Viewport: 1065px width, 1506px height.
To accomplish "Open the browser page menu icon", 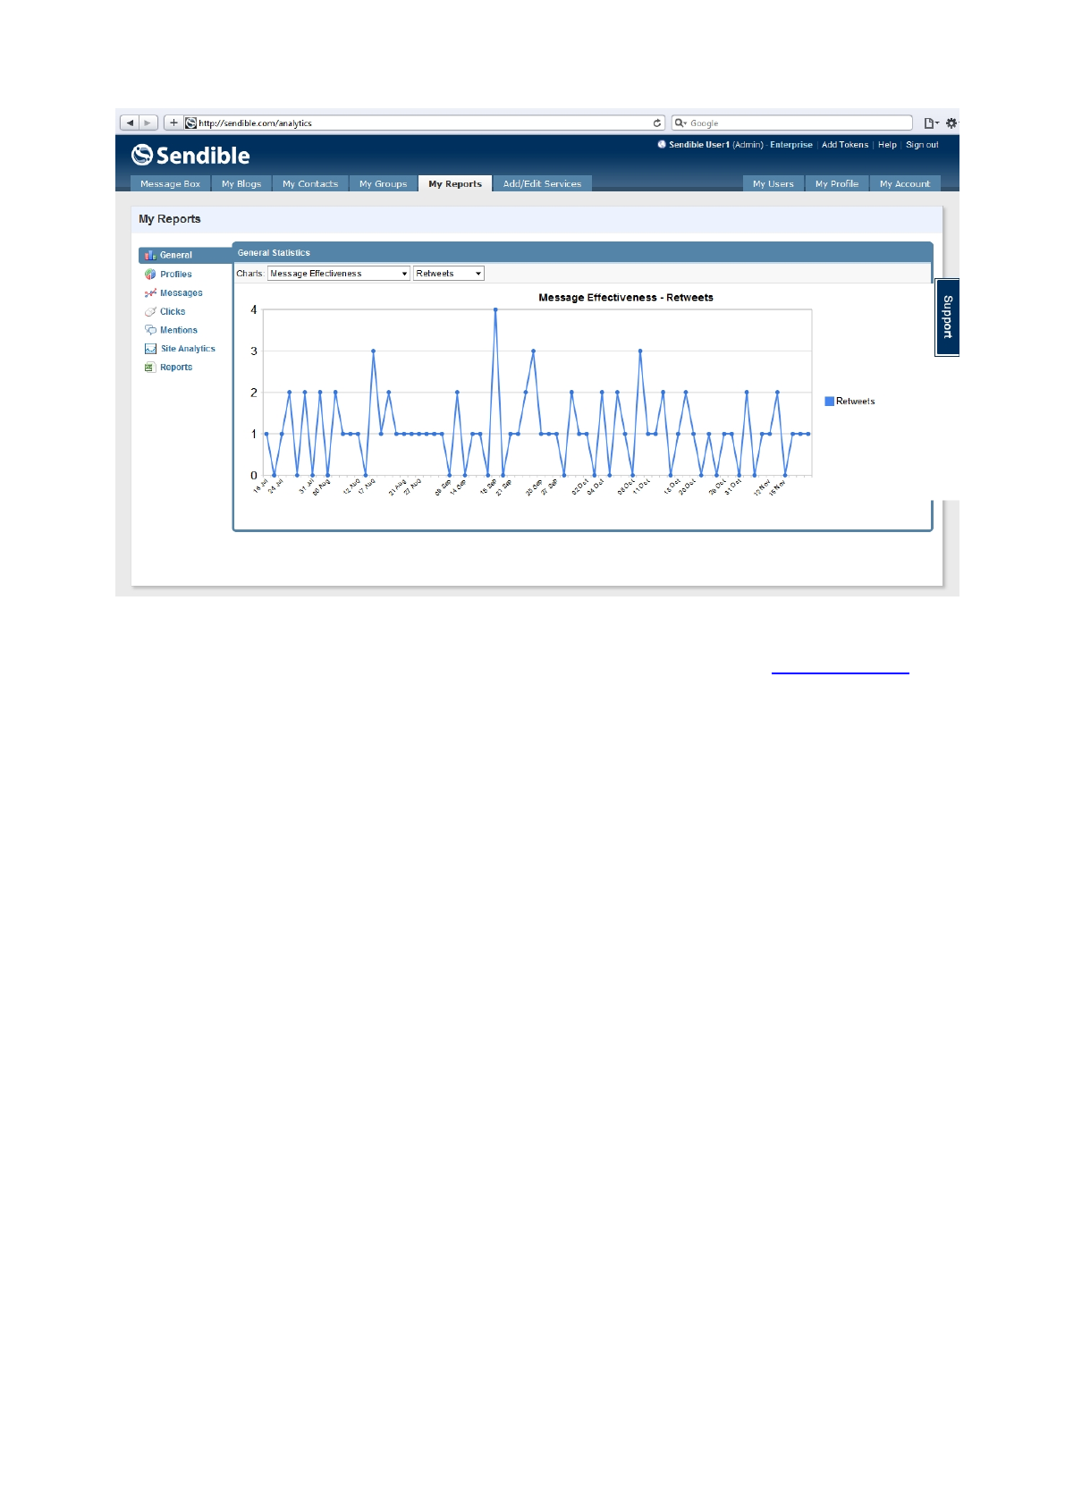I will tap(931, 123).
